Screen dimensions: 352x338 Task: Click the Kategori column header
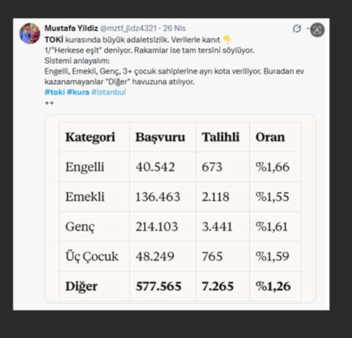[90, 137]
